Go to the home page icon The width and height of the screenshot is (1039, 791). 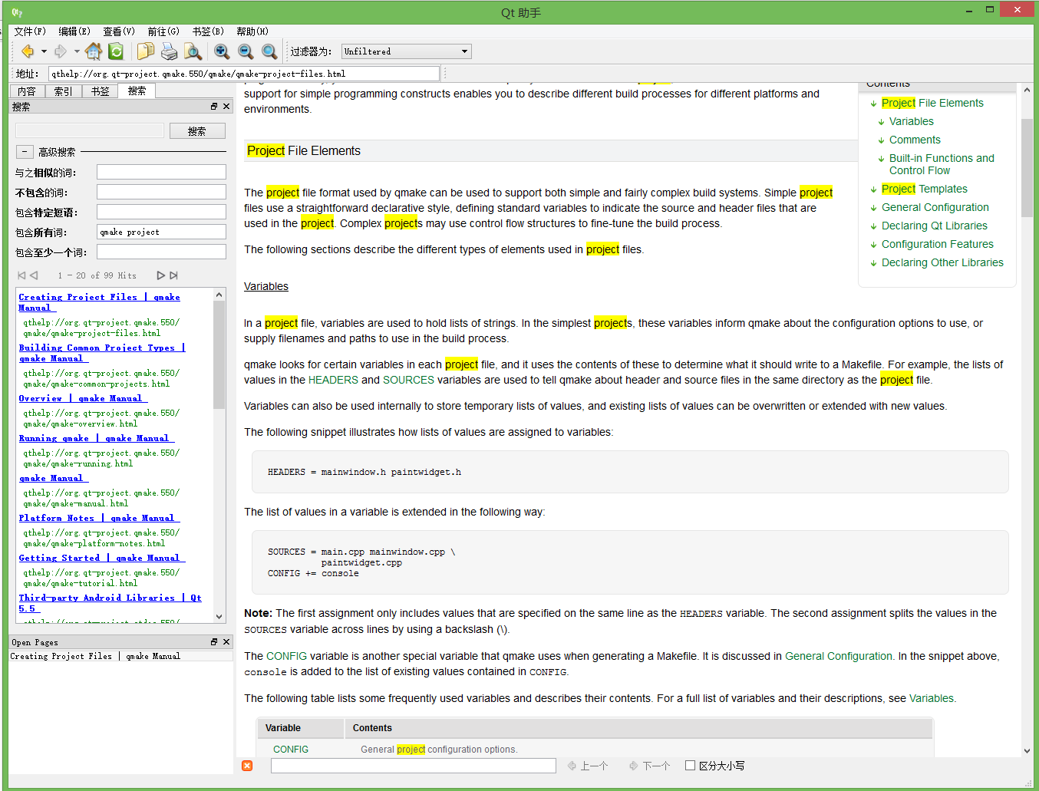(94, 51)
